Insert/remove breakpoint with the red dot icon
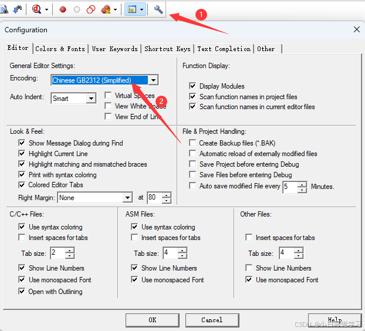This screenshot has height=331, width=365. (63, 9)
